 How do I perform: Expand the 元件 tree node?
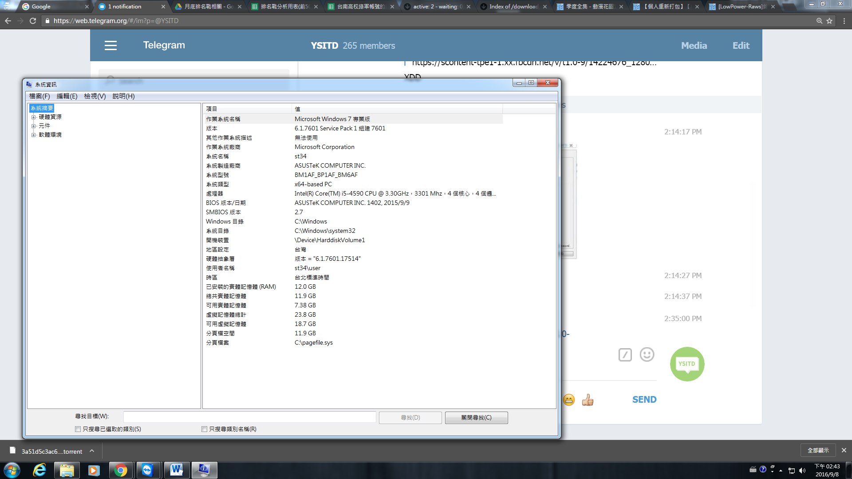tap(33, 126)
